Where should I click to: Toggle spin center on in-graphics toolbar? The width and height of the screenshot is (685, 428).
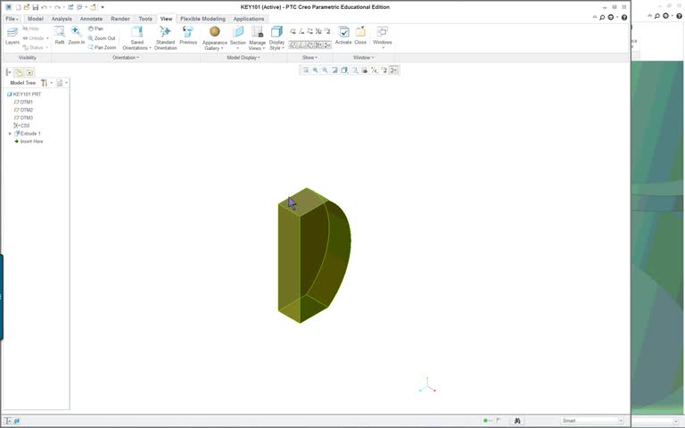(393, 70)
